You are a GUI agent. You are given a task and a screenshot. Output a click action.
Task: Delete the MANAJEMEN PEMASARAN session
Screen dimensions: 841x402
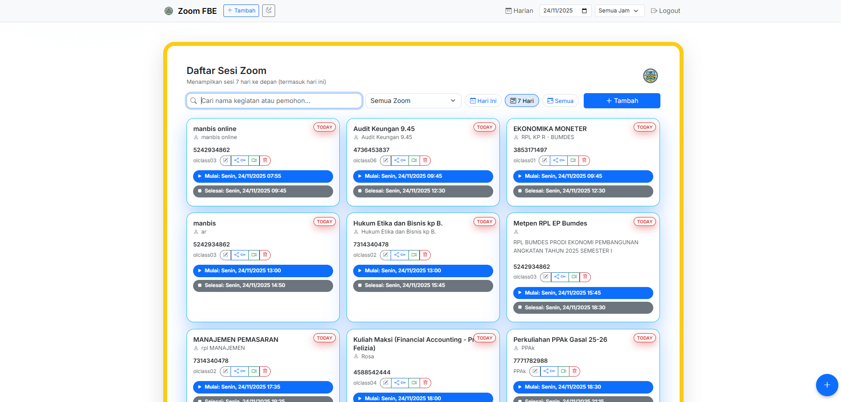pos(265,371)
